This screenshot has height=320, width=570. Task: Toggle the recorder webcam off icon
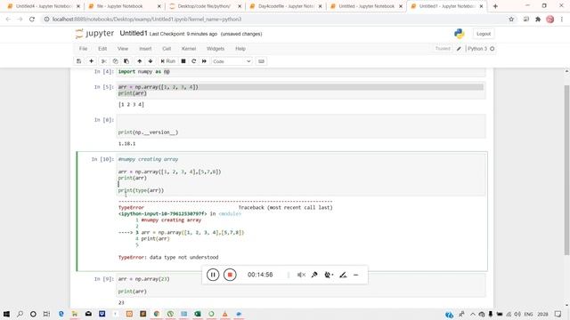point(329,275)
